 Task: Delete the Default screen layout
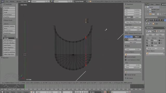[49, 1]
